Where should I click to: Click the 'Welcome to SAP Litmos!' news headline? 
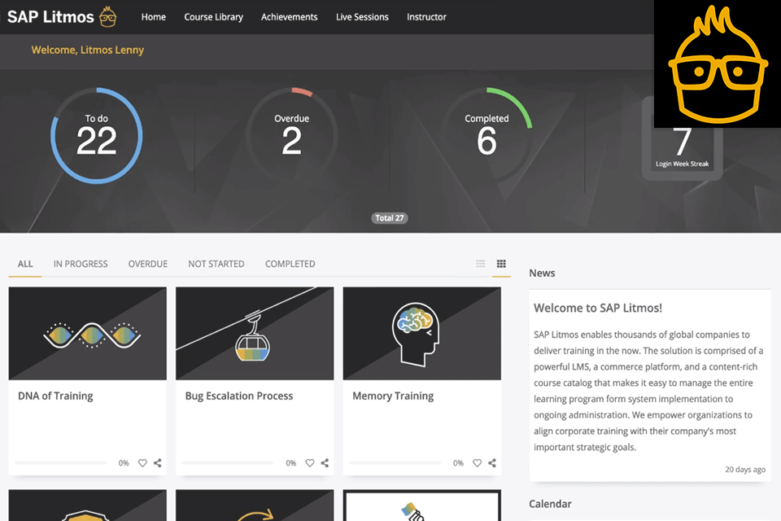click(x=598, y=308)
